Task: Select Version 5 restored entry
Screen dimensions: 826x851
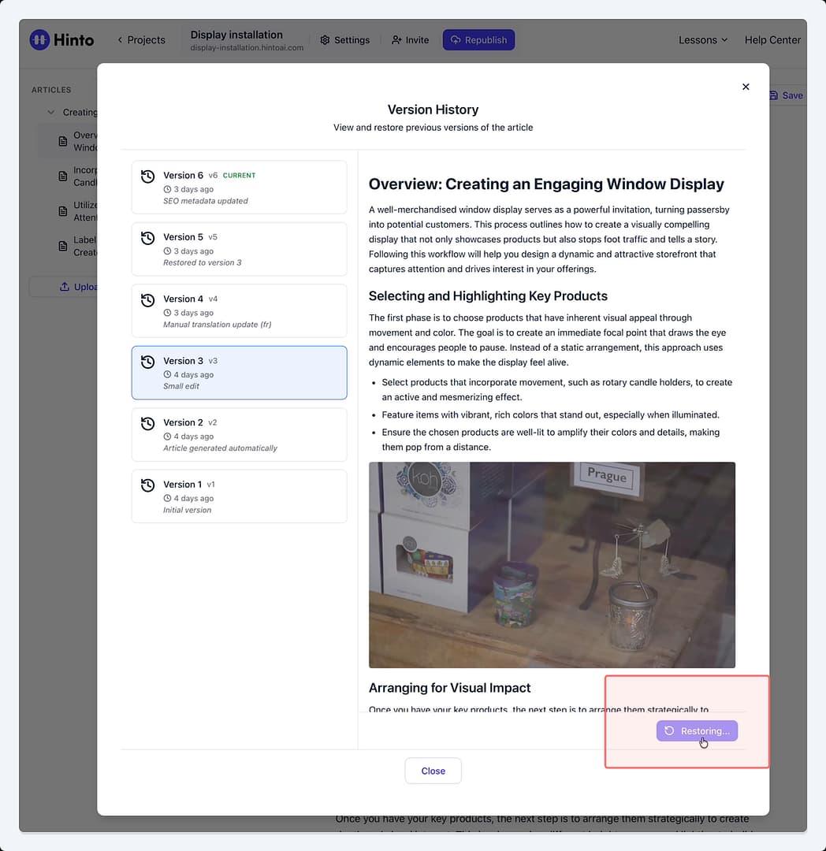Action: tap(240, 249)
